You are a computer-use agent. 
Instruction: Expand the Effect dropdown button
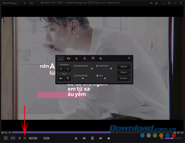tap(124, 72)
